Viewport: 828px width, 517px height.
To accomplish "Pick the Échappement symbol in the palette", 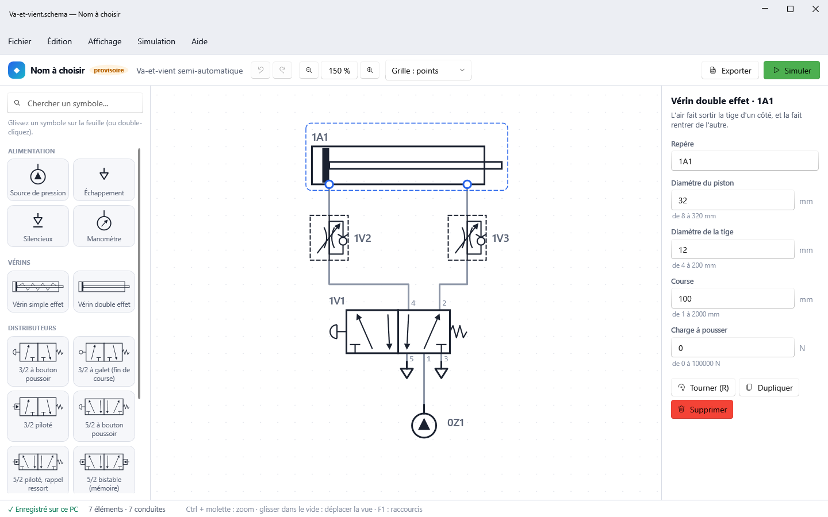I will pos(104,180).
